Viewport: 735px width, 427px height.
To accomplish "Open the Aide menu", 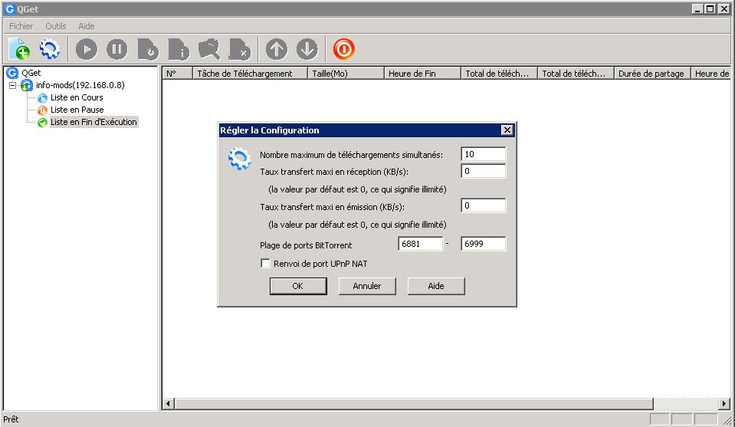I will [x=87, y=26].
